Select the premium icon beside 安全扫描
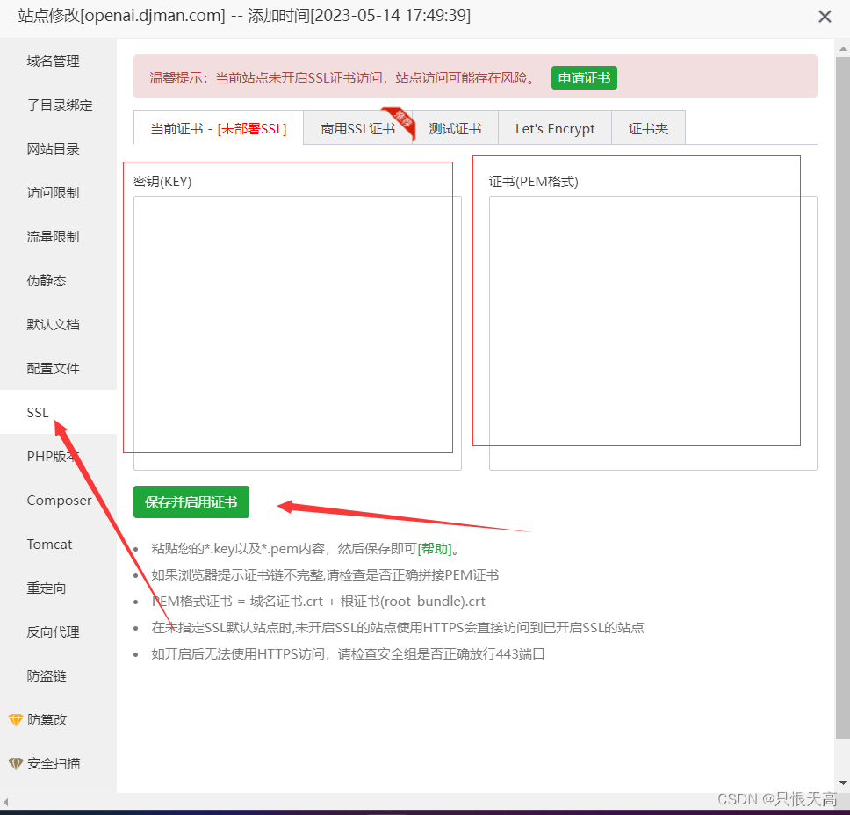The height and width of the screenshot is (815, 850). click(18, 763)
